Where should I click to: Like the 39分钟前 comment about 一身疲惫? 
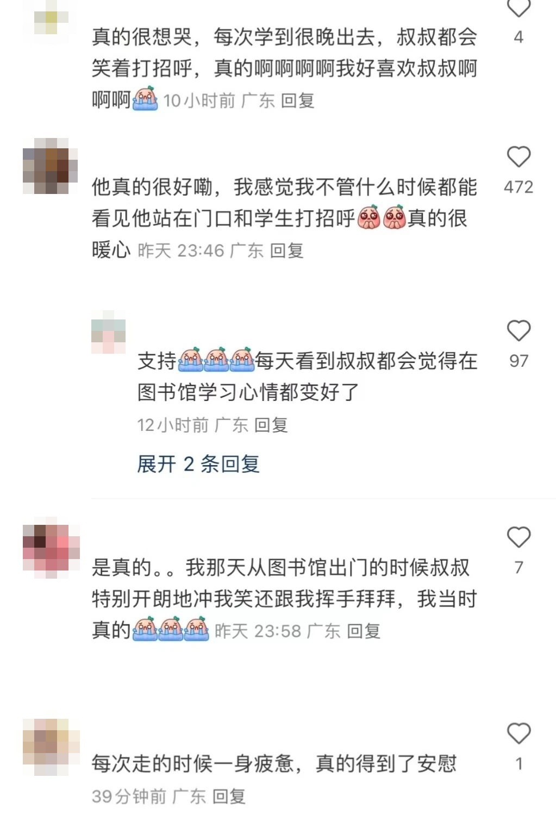click(518, 734)
